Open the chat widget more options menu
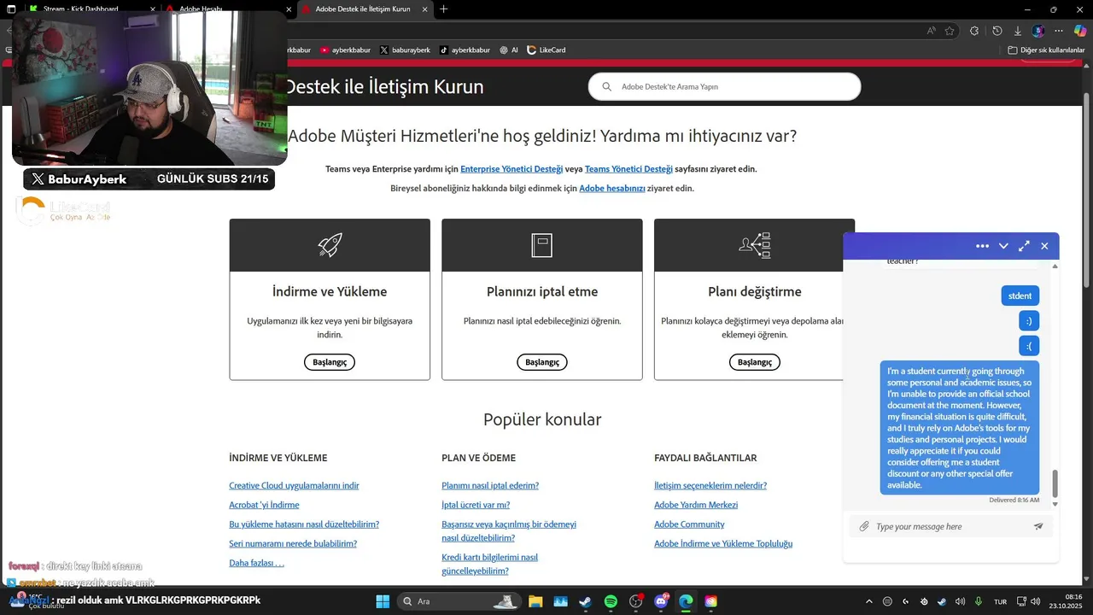The height and width of the screenshot is (615, 1093). click(982, 246)
